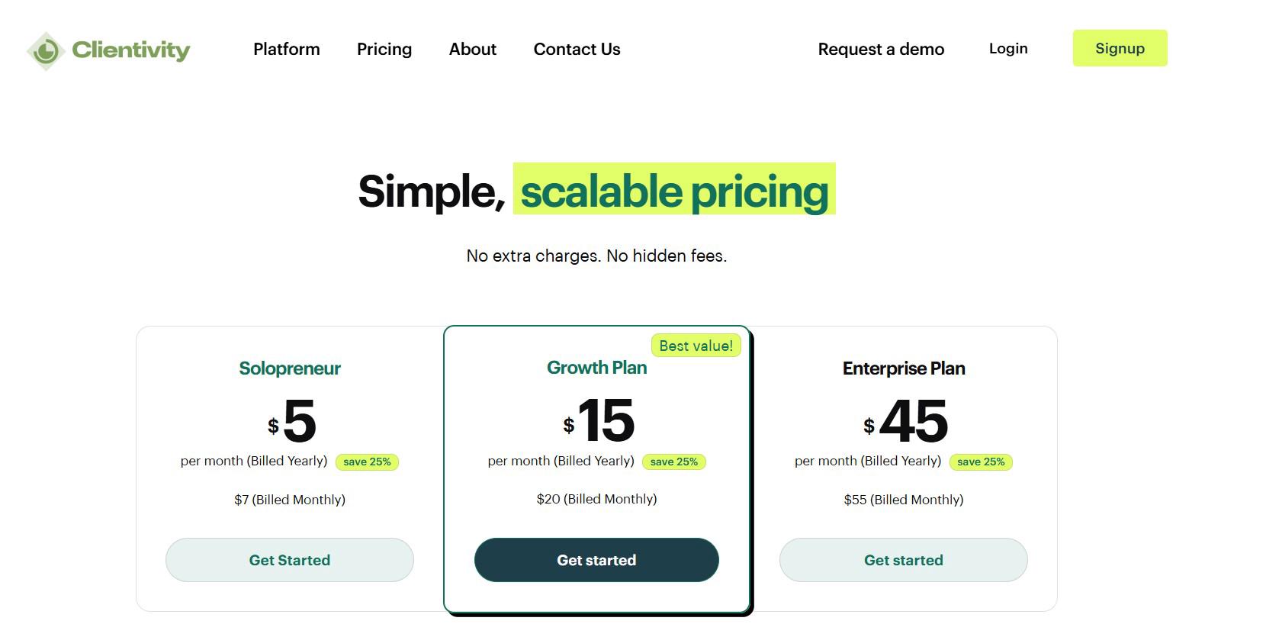Click Get started for Growth Plan

[x=596, y=560]
